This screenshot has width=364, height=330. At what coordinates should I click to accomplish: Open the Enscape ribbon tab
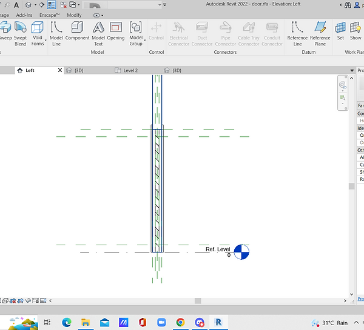[x=49, y=15]
